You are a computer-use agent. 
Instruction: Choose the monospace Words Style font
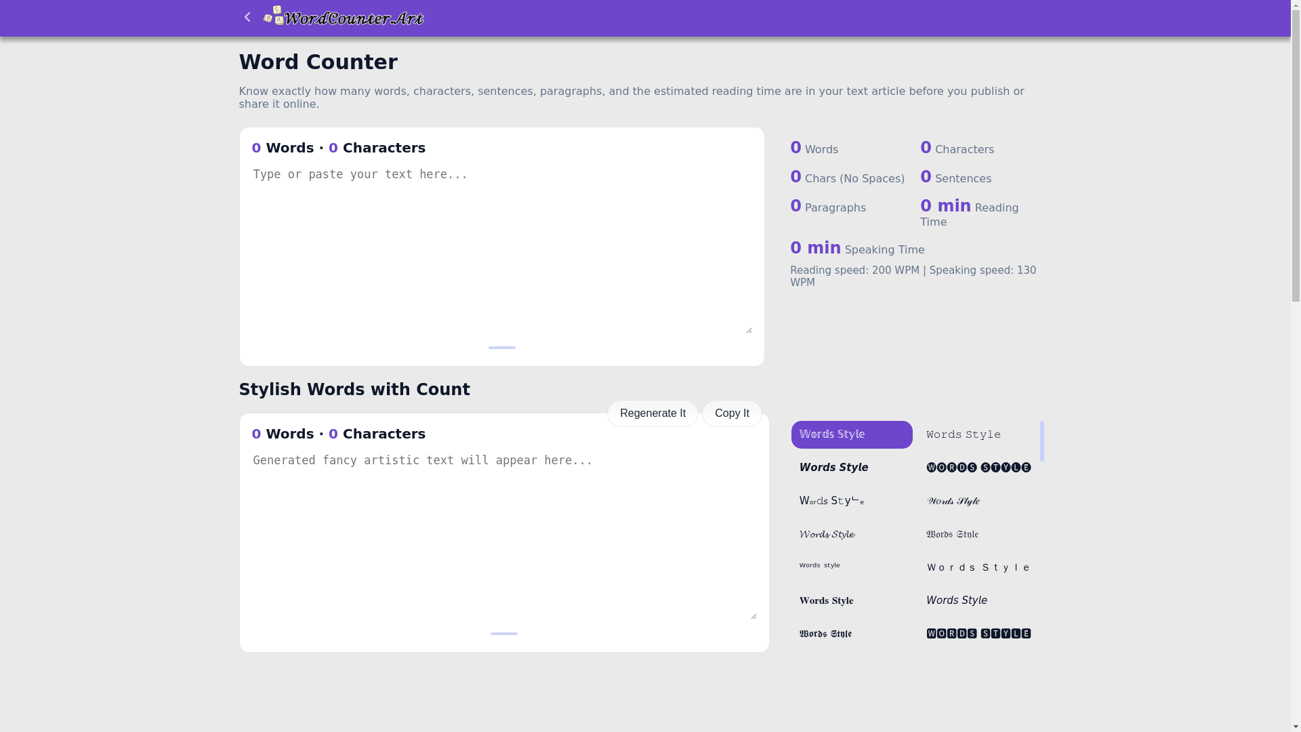point(979,434)
